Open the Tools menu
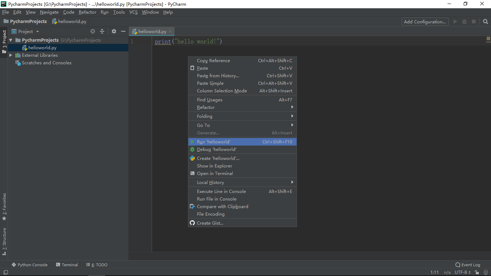Viewport: 491px width, 276px height. (119, 12)
